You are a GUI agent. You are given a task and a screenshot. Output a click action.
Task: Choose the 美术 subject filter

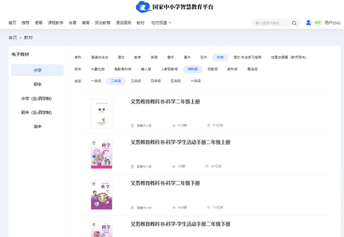pyautogui.click(x=187, y=57)
